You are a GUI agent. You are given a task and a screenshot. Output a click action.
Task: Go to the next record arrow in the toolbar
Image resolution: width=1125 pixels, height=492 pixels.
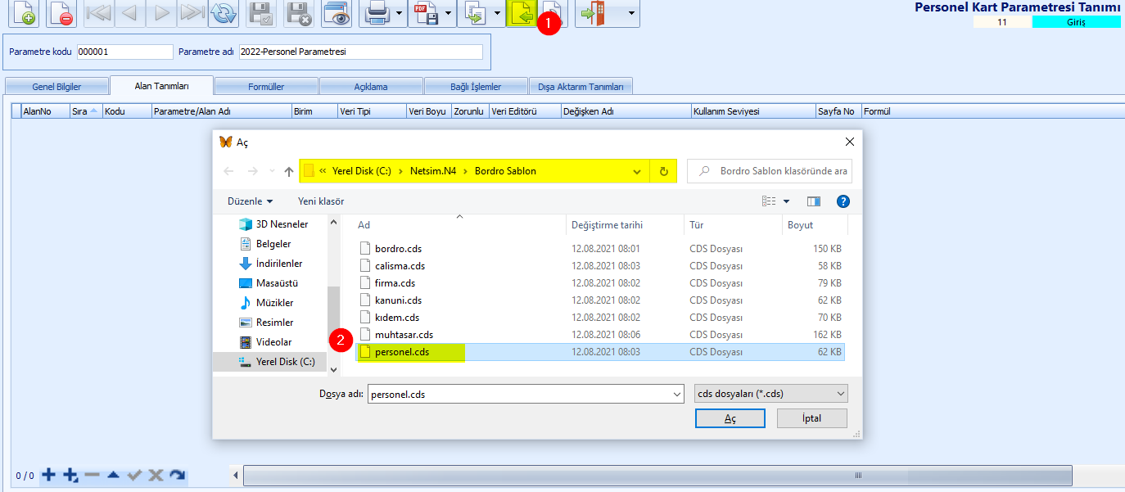point(160,13)
